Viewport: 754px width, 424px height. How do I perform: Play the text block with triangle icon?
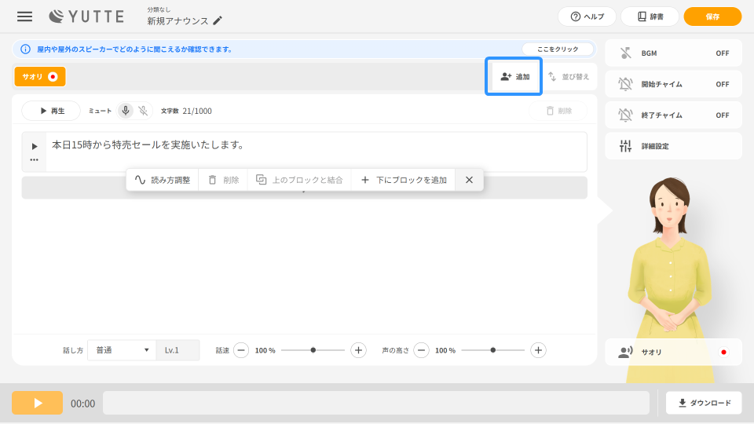pos(34,146)
